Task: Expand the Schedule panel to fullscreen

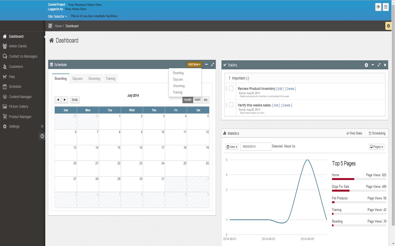Action: [x=213, y=64]
